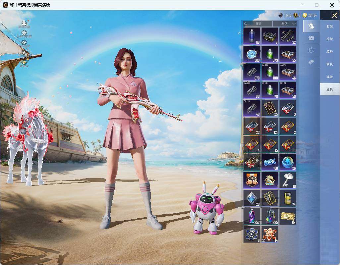Select the green spray can with 379
Image resolution: width=340 pixels, height=265 pixels.
pos(270,54)
